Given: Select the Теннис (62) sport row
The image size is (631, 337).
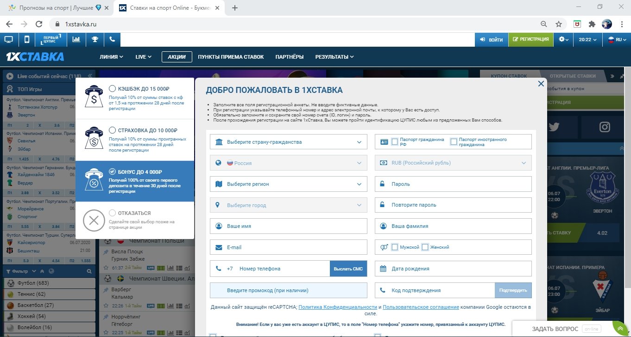Looking at the screenshot, I should [49, 294].
